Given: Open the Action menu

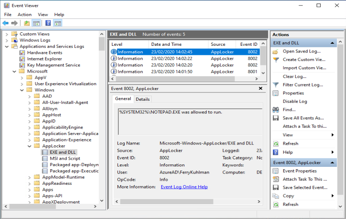Looking at the screenshot, I should [25, 15].
